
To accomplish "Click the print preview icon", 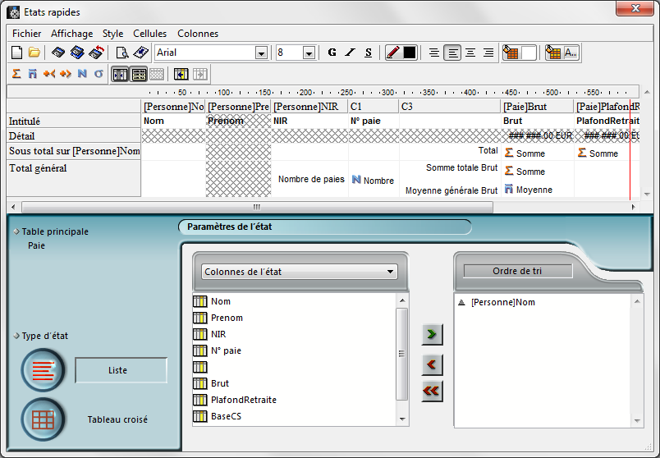I will 122,53.
